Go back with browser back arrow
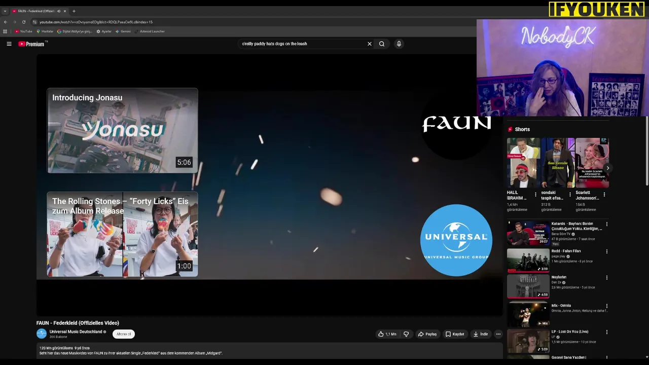649x365 pixels. [x=6, y=22]
